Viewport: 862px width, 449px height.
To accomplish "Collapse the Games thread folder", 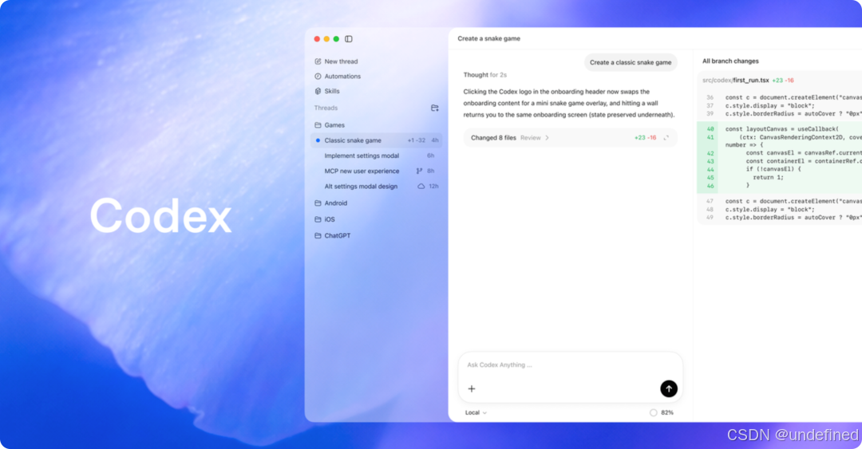I will tap(377, 125).
